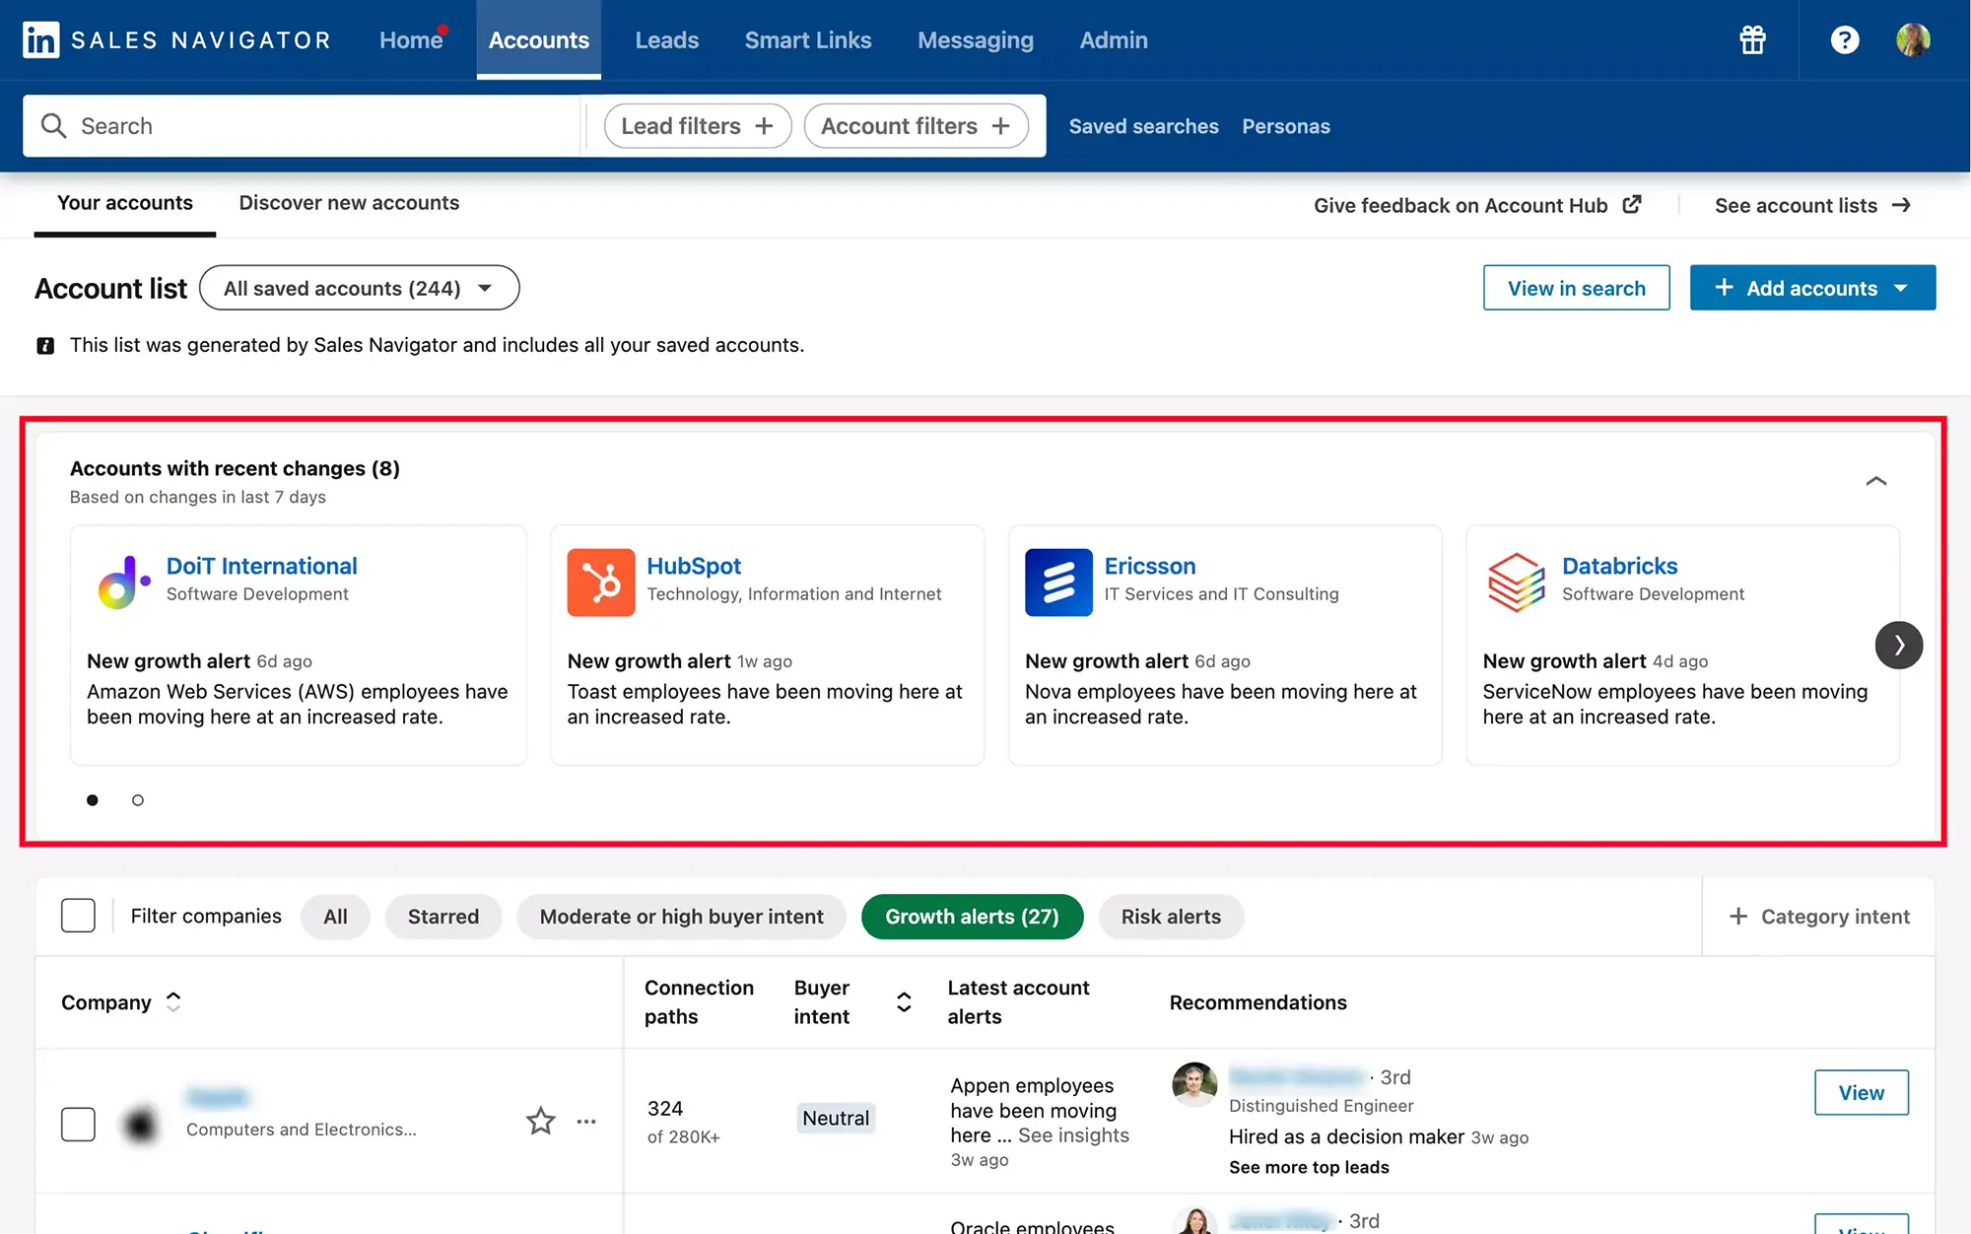The height and width of the screenshot is (1234, 1971).
Task: Click the help question mark icon
Action: click(1845, 37)
